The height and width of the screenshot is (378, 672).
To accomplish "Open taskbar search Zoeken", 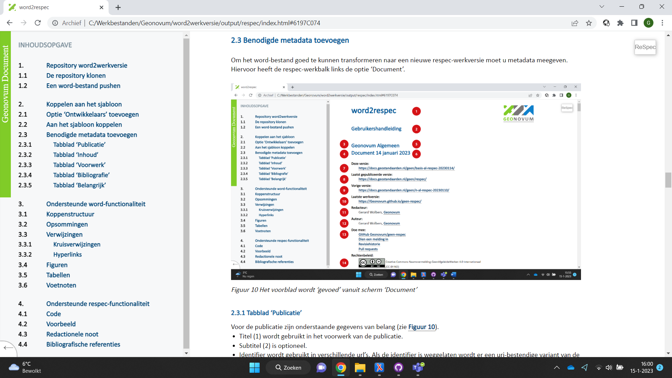I will point(288,367).
